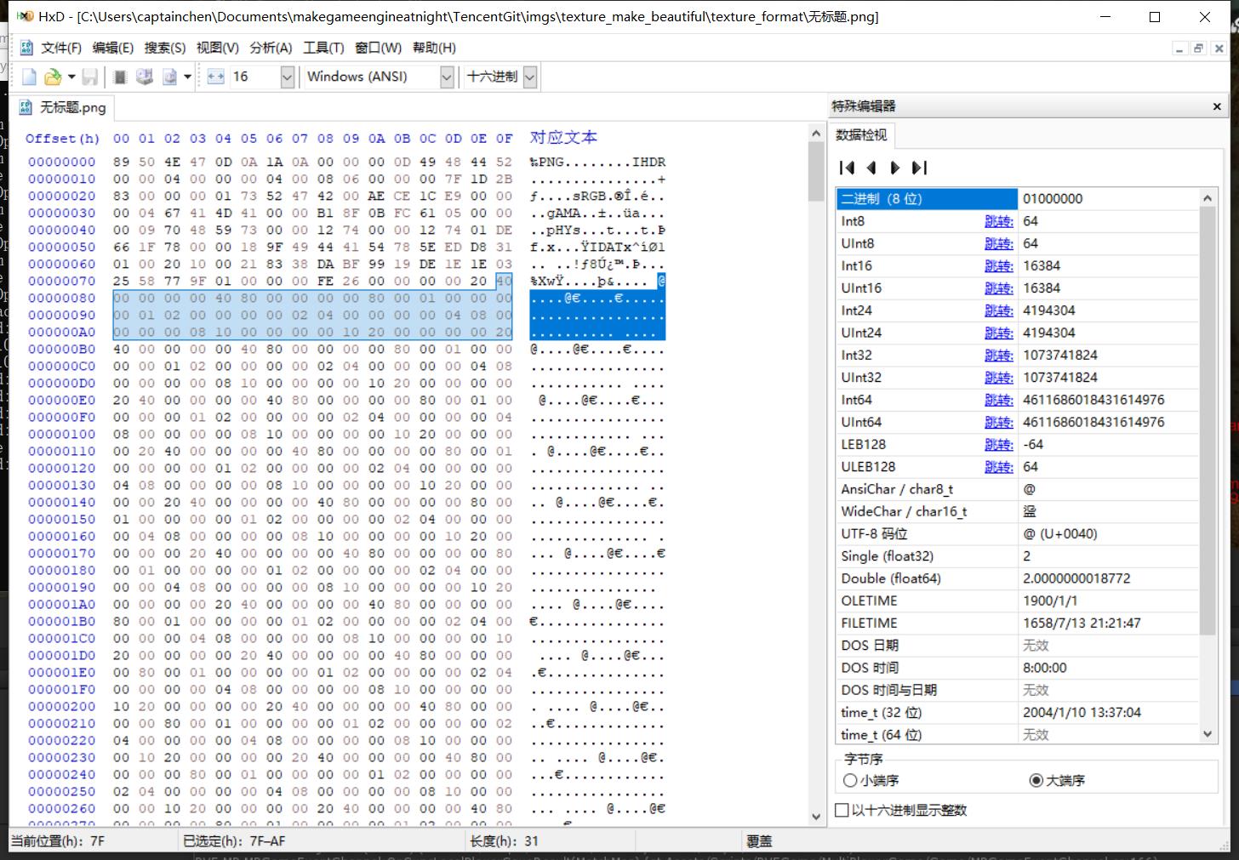
Task: Click the Open RAM memory chip icon
Action: tap(120, 77)
